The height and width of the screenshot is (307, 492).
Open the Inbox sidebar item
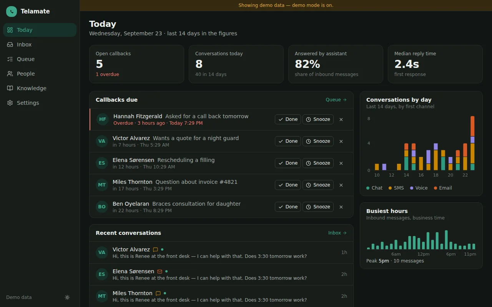40,45
